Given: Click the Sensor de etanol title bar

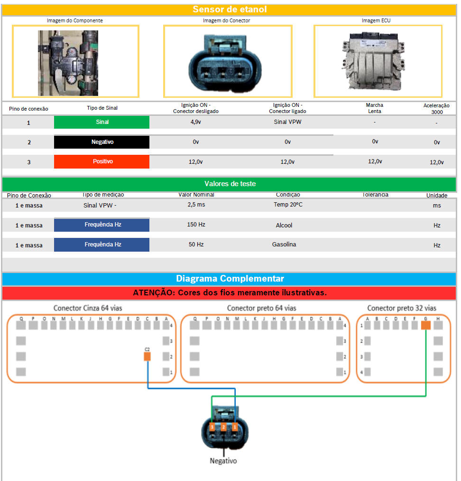Looking at the screenshot, I should (230, 9).
